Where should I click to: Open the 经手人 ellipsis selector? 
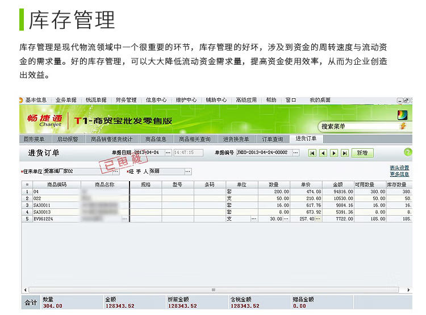[x=188, y=171]
